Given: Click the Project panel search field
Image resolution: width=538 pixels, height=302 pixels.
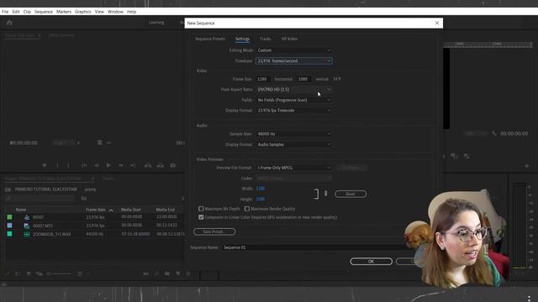Looking at the screenshot, I should (40, 198).
